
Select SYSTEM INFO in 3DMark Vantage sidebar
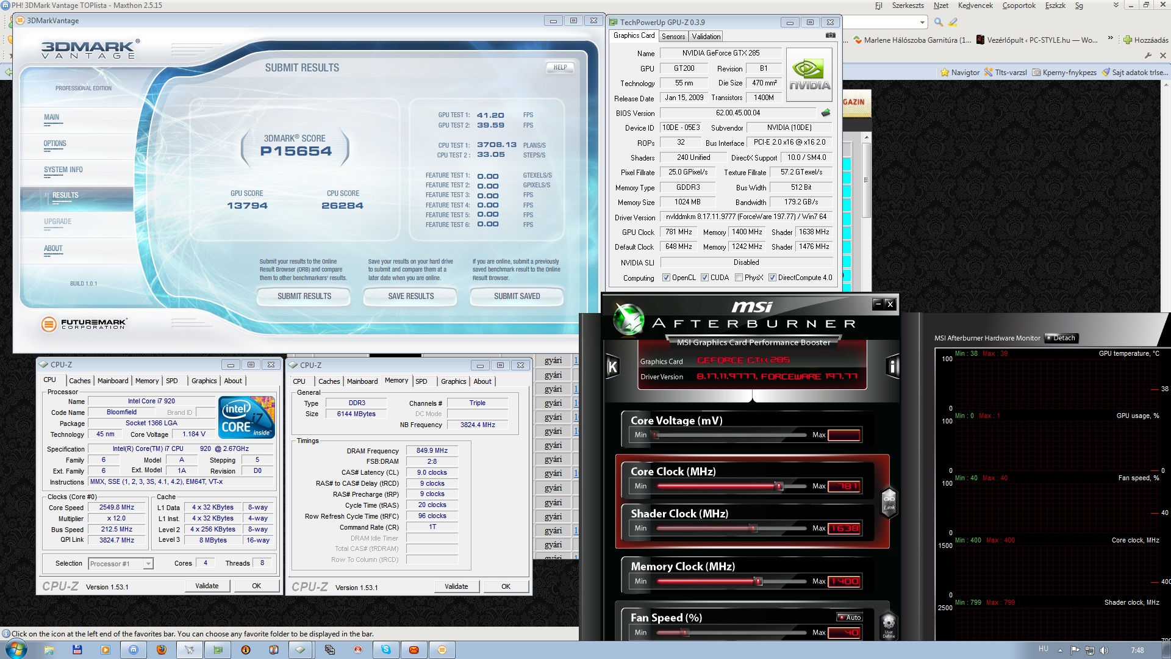(x=63, y=170)
